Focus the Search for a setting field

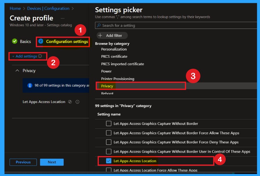pos(177,26)
